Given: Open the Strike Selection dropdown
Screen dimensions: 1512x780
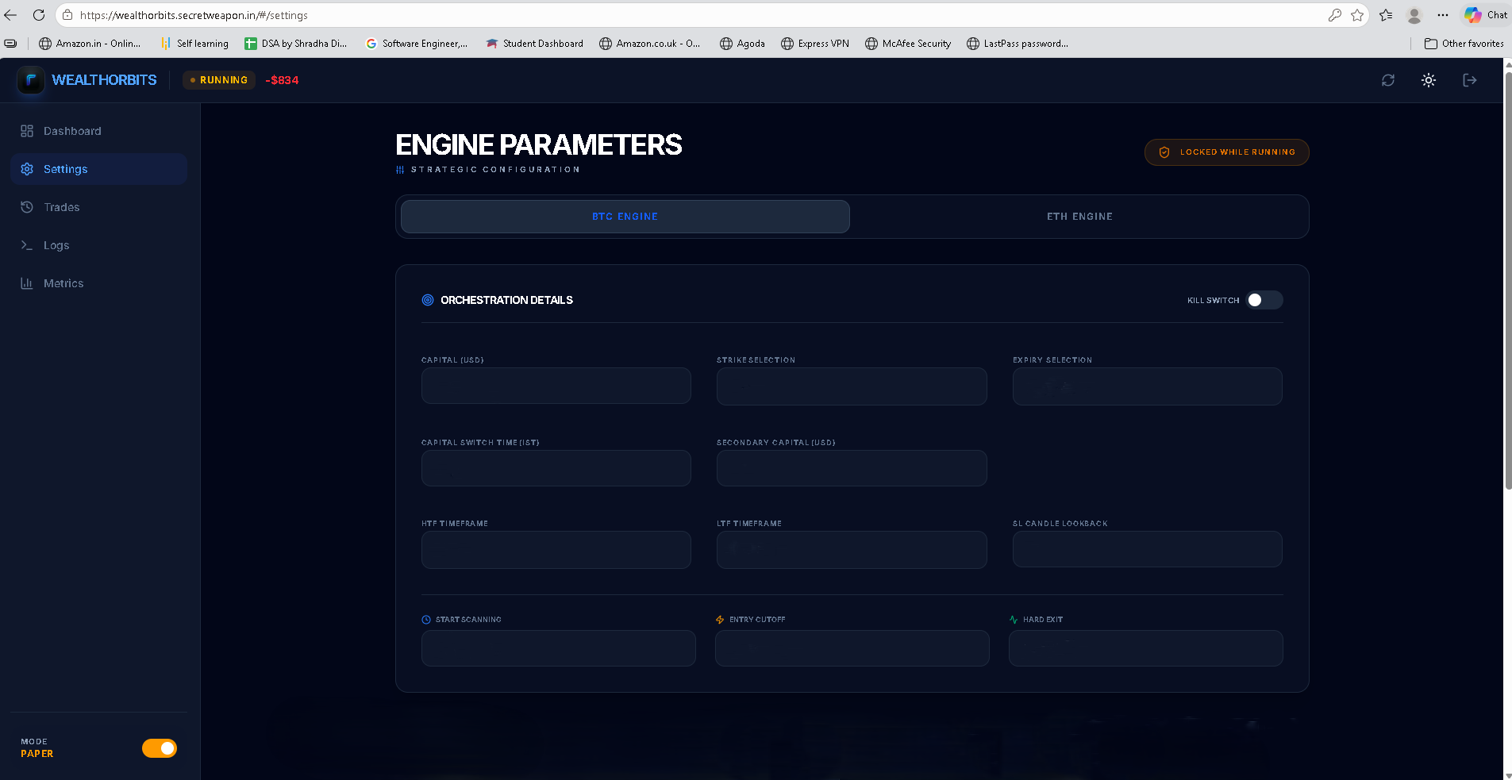Looking at the screenshot, I should pyautogui.click(x=852, y=386).
